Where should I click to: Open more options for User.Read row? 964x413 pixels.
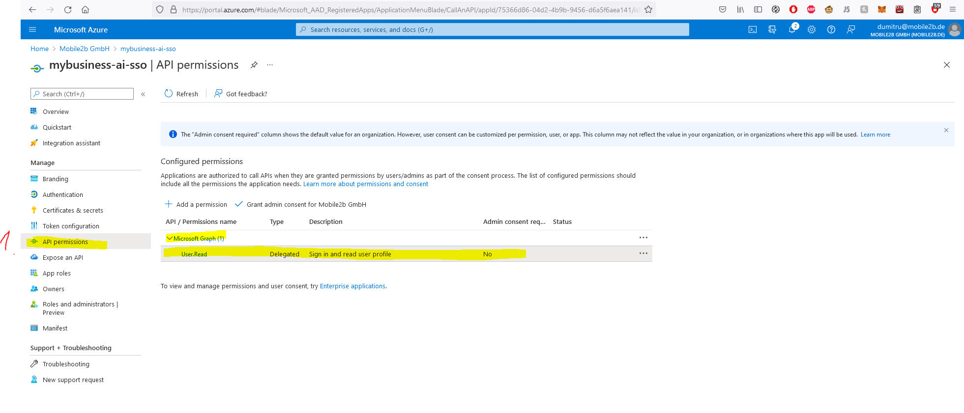click(643, 253)
